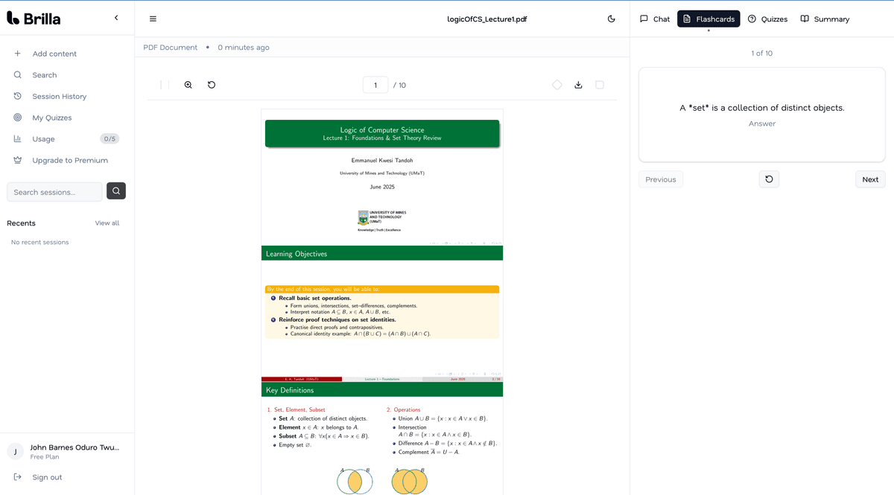Click the page number input field
This screenshot has height=495, width=894.
pyautogui.click(x=375, y=85)
